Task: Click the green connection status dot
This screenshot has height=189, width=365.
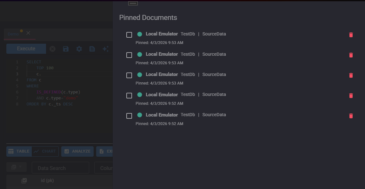Action: pos(140,34)
